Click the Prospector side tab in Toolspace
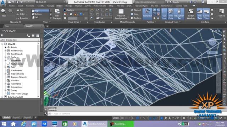 (x=41, y=43)
